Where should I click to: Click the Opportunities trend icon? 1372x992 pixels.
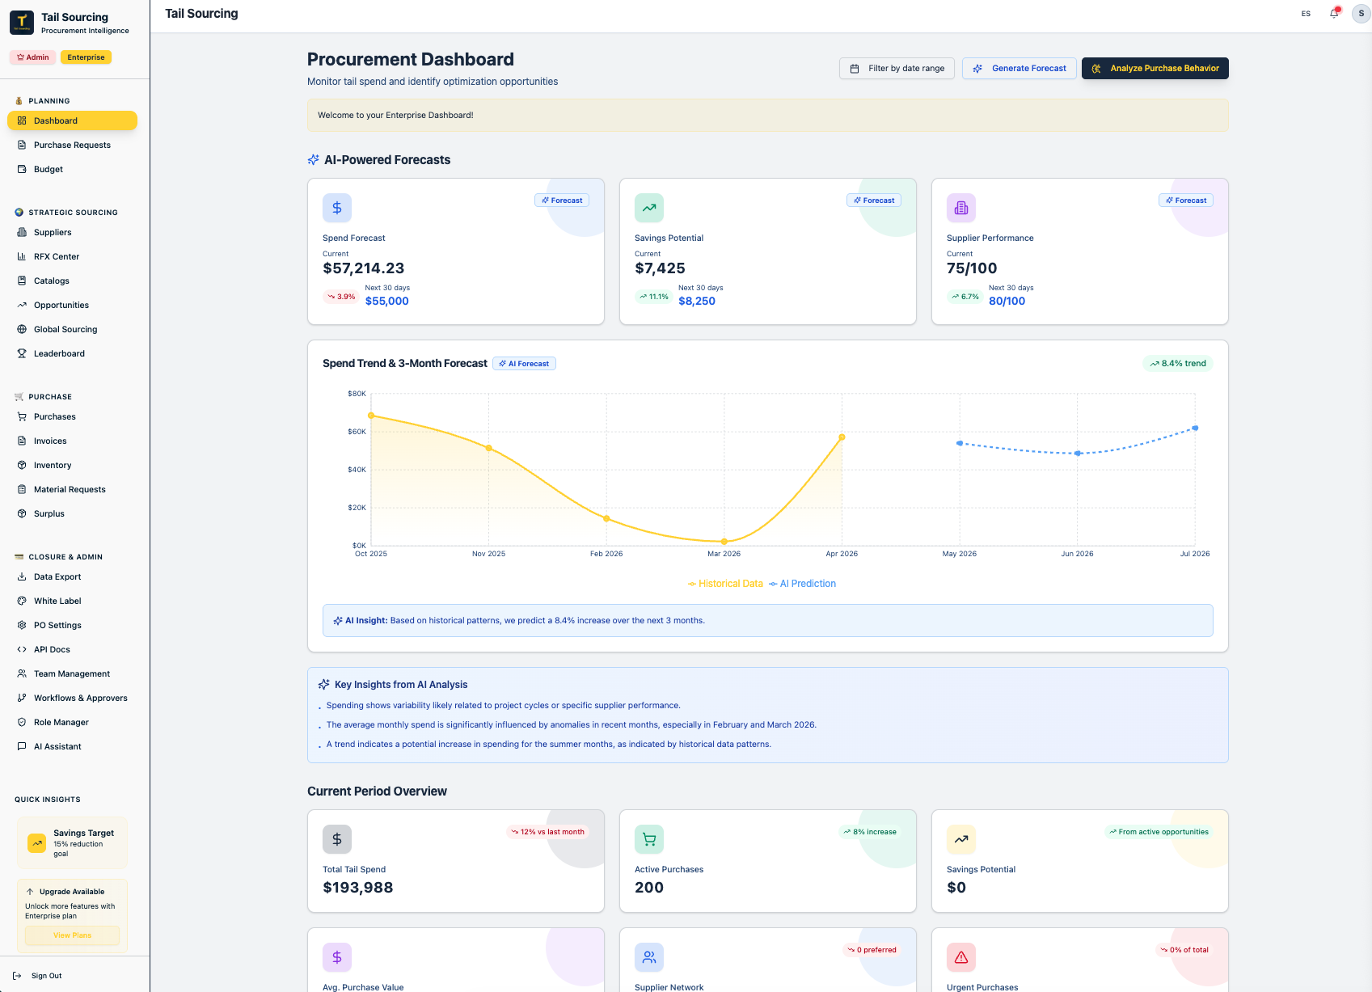pos(22,305)
